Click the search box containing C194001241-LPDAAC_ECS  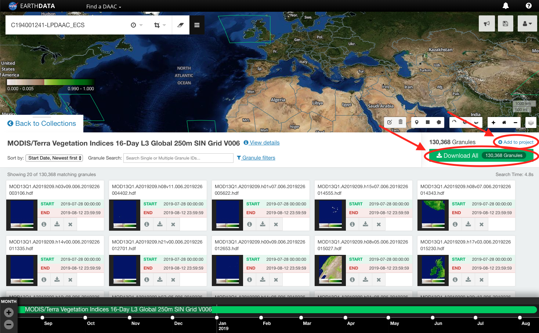(x=68, y=25)
